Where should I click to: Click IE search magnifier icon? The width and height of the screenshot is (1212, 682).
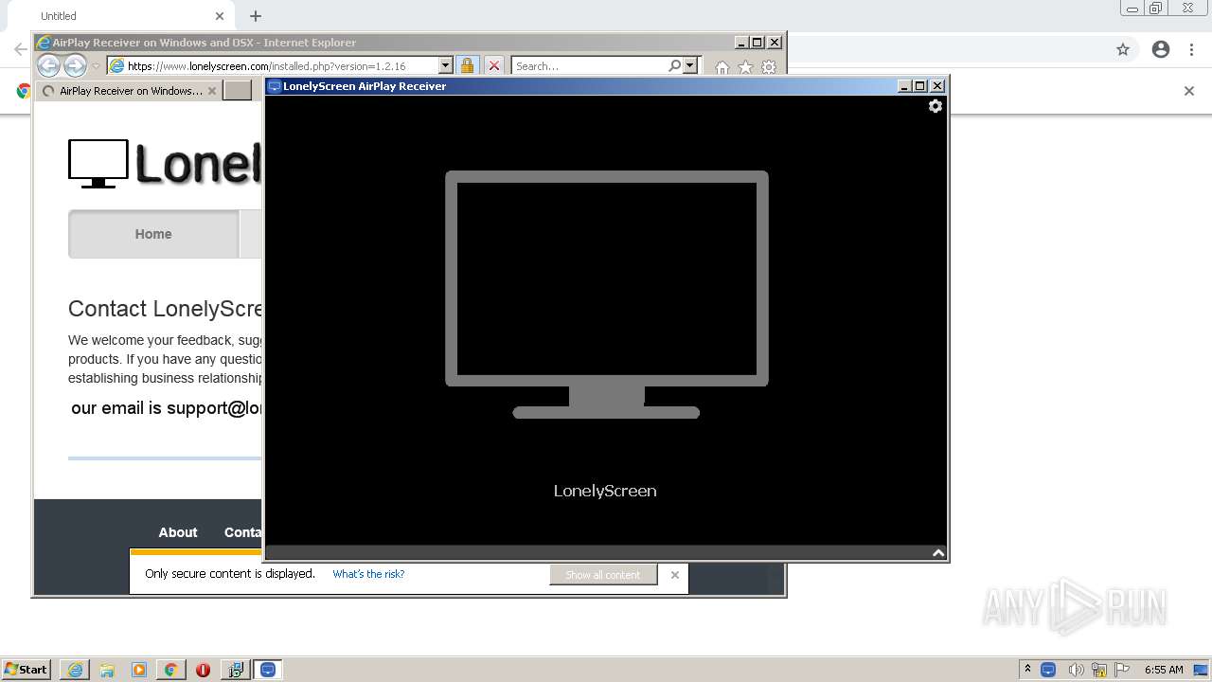674,65
